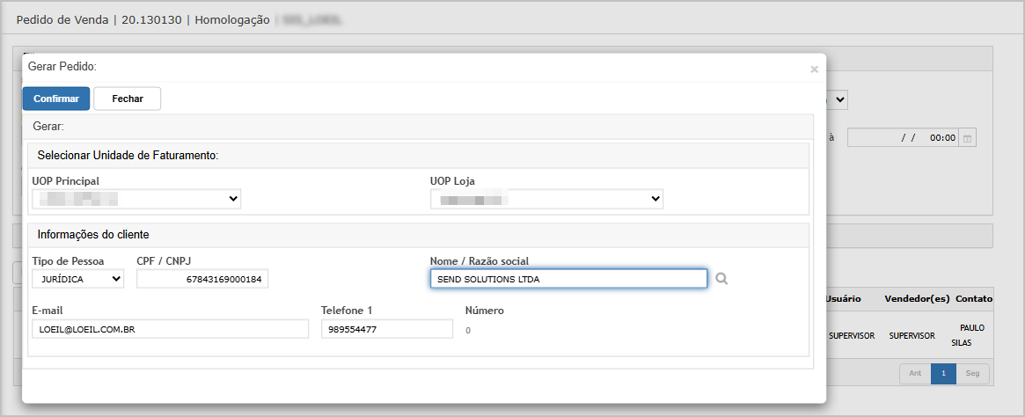Open the UOP Loja dropdown
Viewport: 1025px width, 417px height.
coord(546,200)
